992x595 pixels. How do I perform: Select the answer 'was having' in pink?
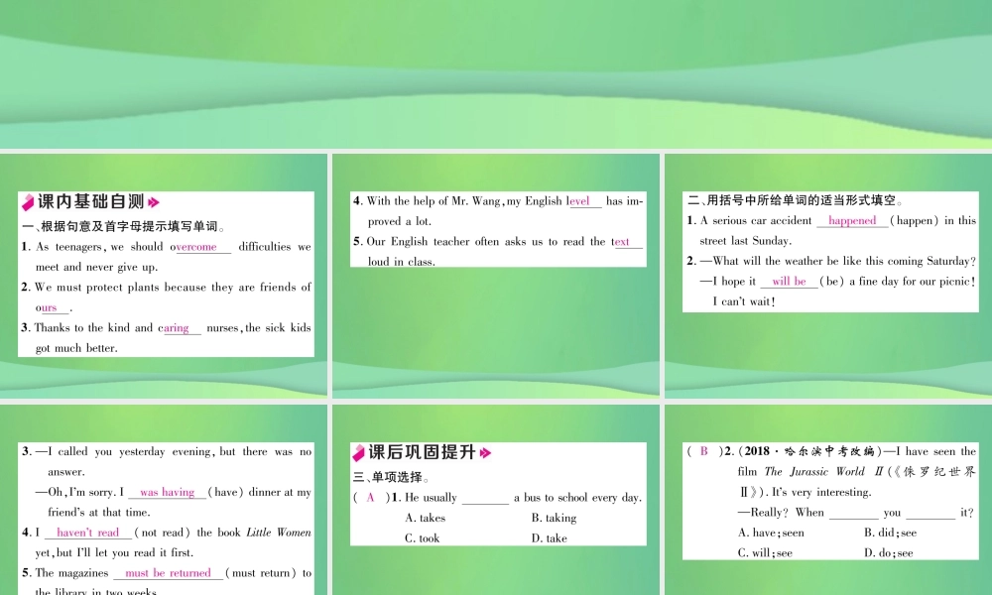click(167, 492)
